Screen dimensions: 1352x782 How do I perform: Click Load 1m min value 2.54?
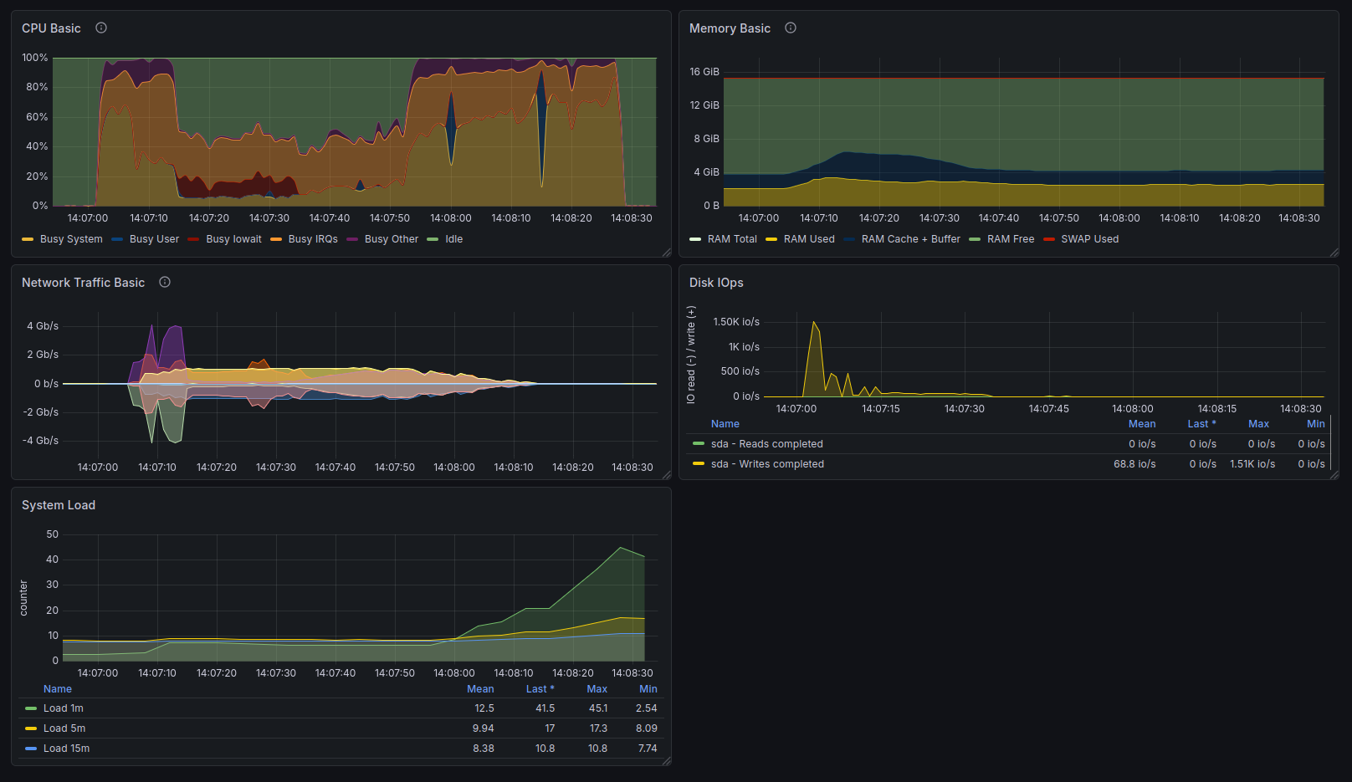pyautogui.click(x=647, y=708)
